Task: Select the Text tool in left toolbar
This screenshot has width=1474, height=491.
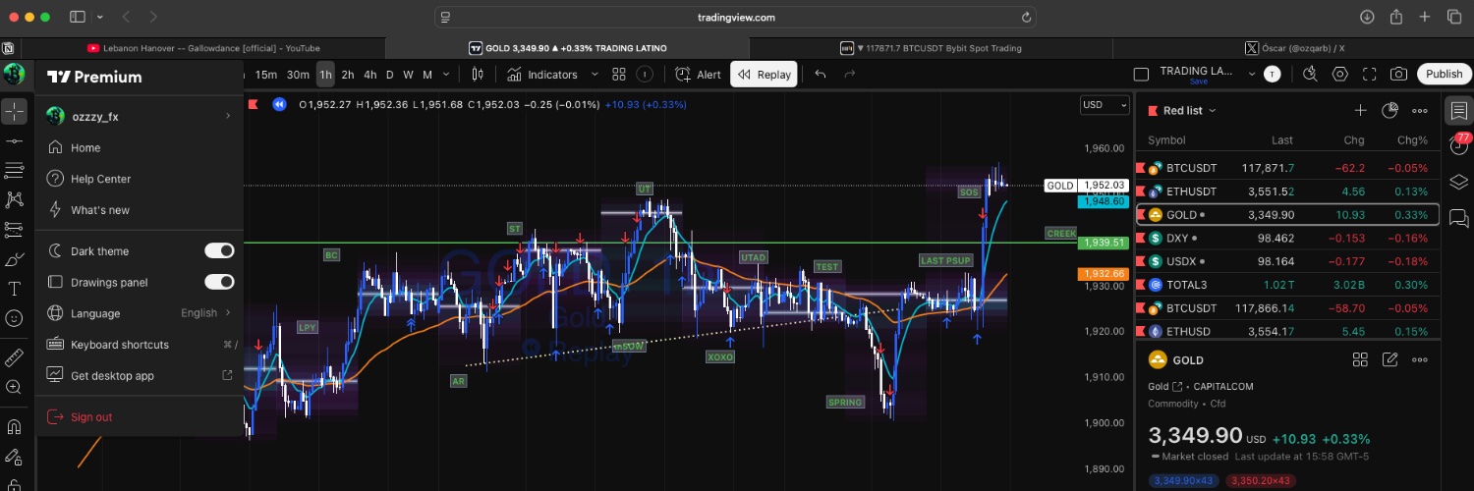Action: click(x=14, y=289)
